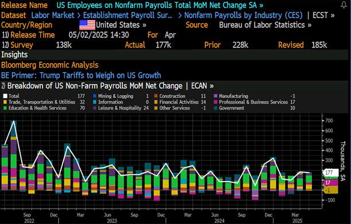Toggle the Construction legend square
The width and height of the screenshot is (351, 224).
(x=156, y=96)
